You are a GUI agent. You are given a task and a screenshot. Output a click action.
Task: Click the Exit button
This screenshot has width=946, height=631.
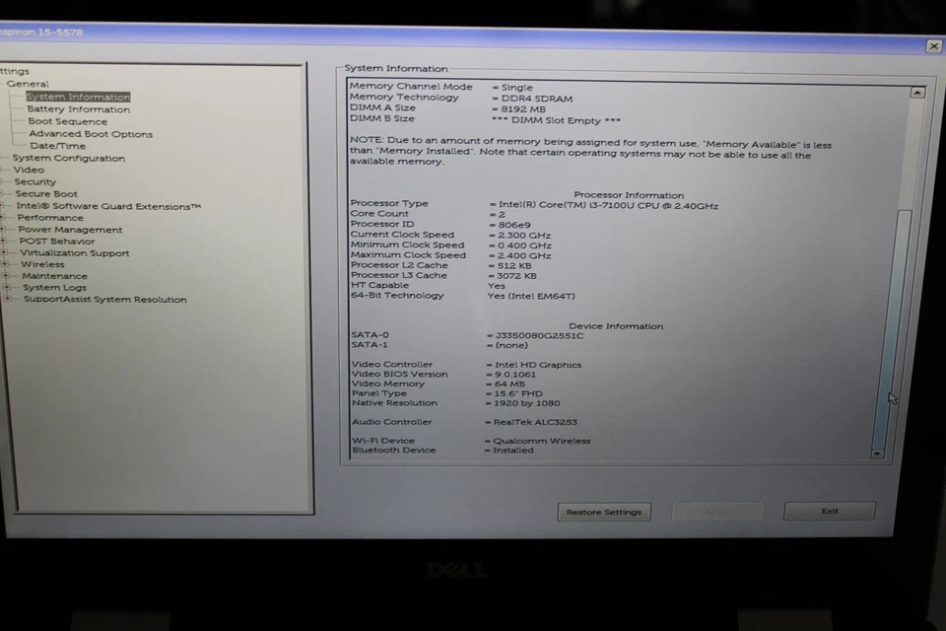tap(830, 511)
